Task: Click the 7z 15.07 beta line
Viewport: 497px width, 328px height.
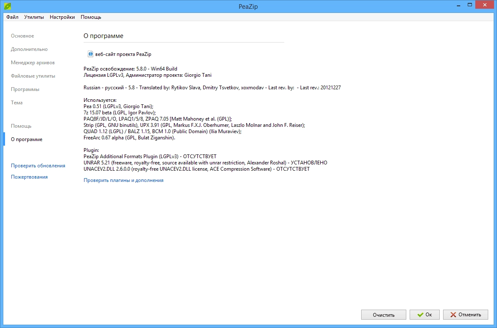Action: (x=120, y=113)
